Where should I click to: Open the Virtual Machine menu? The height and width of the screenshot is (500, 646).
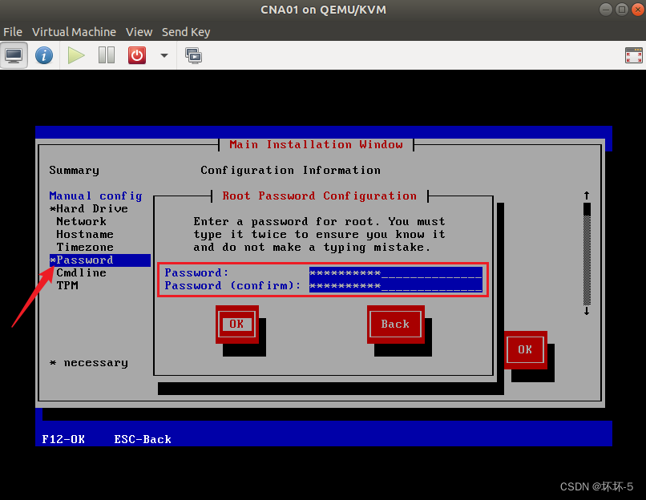point(74,32)
